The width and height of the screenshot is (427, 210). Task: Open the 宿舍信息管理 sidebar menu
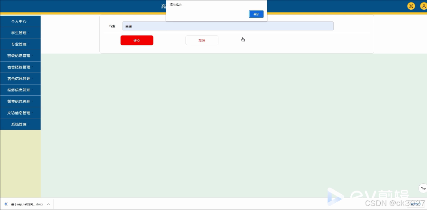20,78
